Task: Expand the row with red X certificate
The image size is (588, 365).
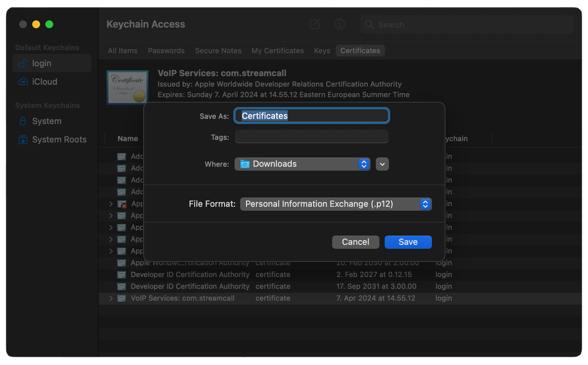Action: tap(111, 204)
